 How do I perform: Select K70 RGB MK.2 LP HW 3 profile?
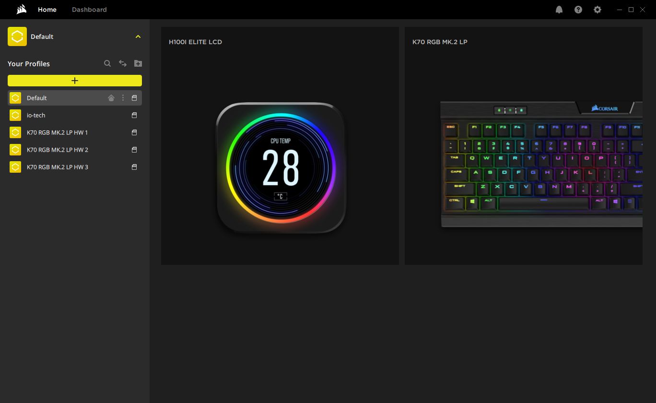[75, 167]
